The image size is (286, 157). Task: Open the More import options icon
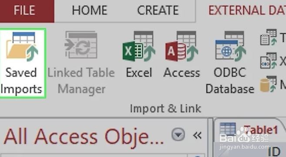268,84
